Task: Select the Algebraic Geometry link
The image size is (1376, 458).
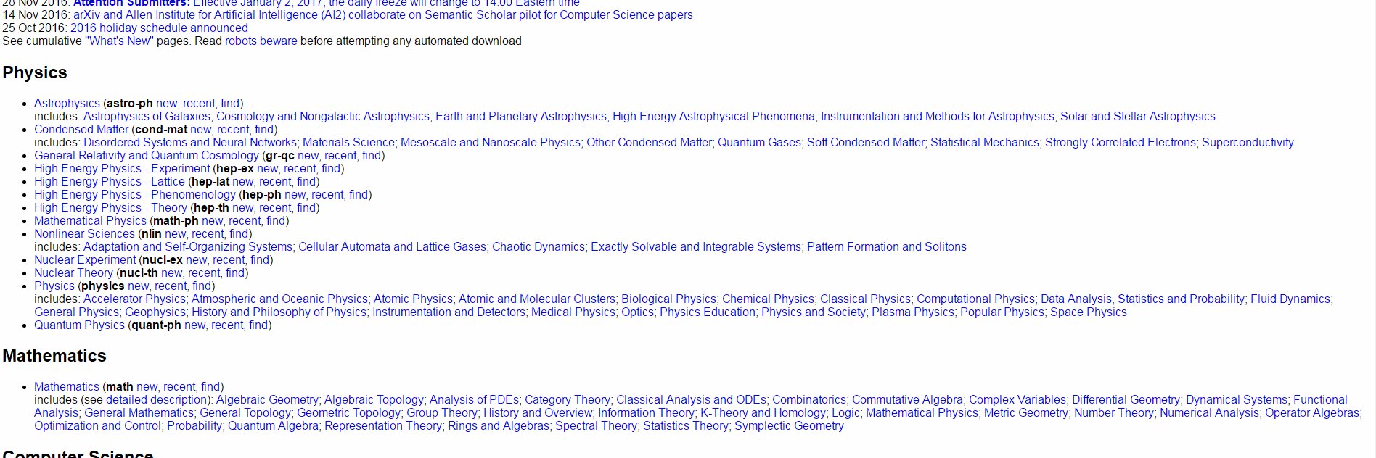Action: [266, 400]
